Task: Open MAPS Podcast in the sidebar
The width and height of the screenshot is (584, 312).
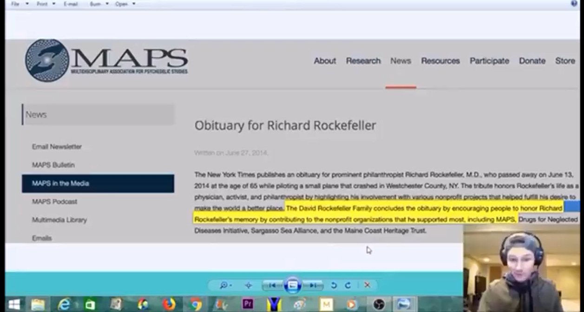Action: click(55, 201)
